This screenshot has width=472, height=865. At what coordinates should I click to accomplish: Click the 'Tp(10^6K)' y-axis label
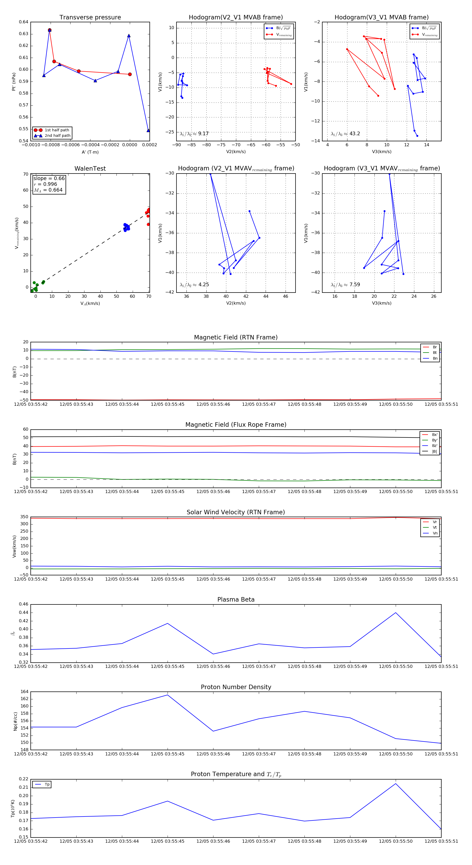tap(13, 808)
